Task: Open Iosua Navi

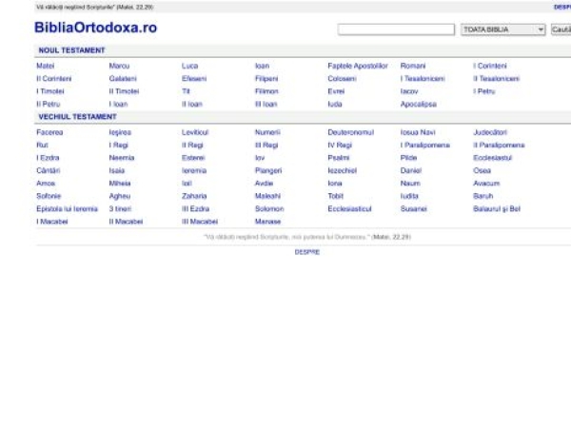Action: click(418, 132)
